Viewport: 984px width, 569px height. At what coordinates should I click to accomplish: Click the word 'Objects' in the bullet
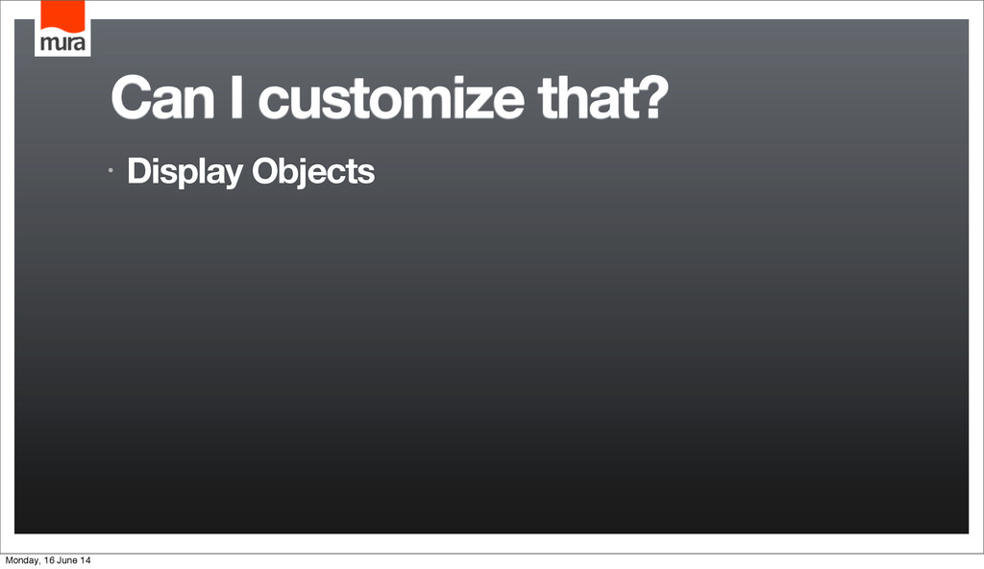[x=313, y=171]
